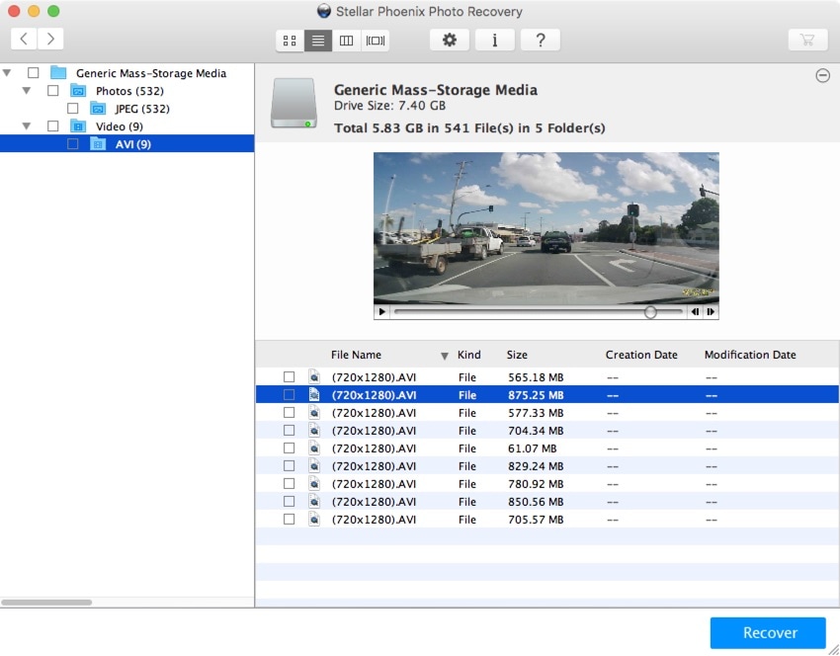Screen dimensions: 840x656
Task: Click the dashcam video preview image
Action: 546,228
